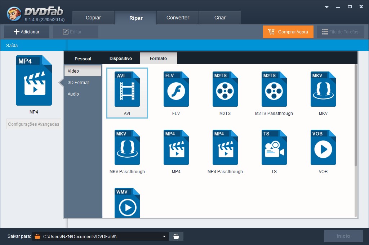The height and width of the screenshot is (245, 369).
Task: Open the Audio category
Action: coord(83,94)
